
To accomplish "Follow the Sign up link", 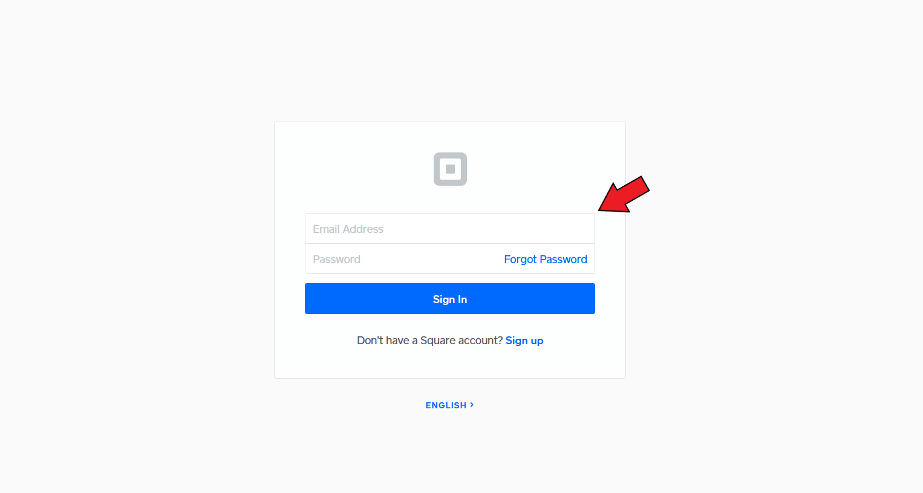I will click(x=524, y=341).
